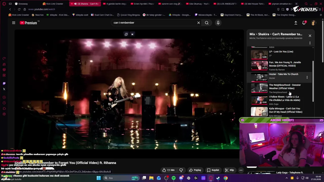This screenshot has height=182, width=324.
Task: Click the LP - Lost On You thumbnail
Action: pos(259,54)
